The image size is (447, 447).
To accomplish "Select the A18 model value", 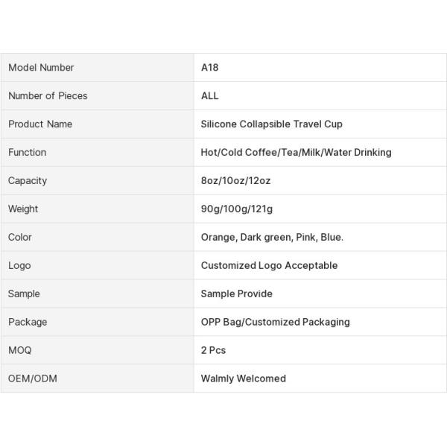I will tap(210, 68).
